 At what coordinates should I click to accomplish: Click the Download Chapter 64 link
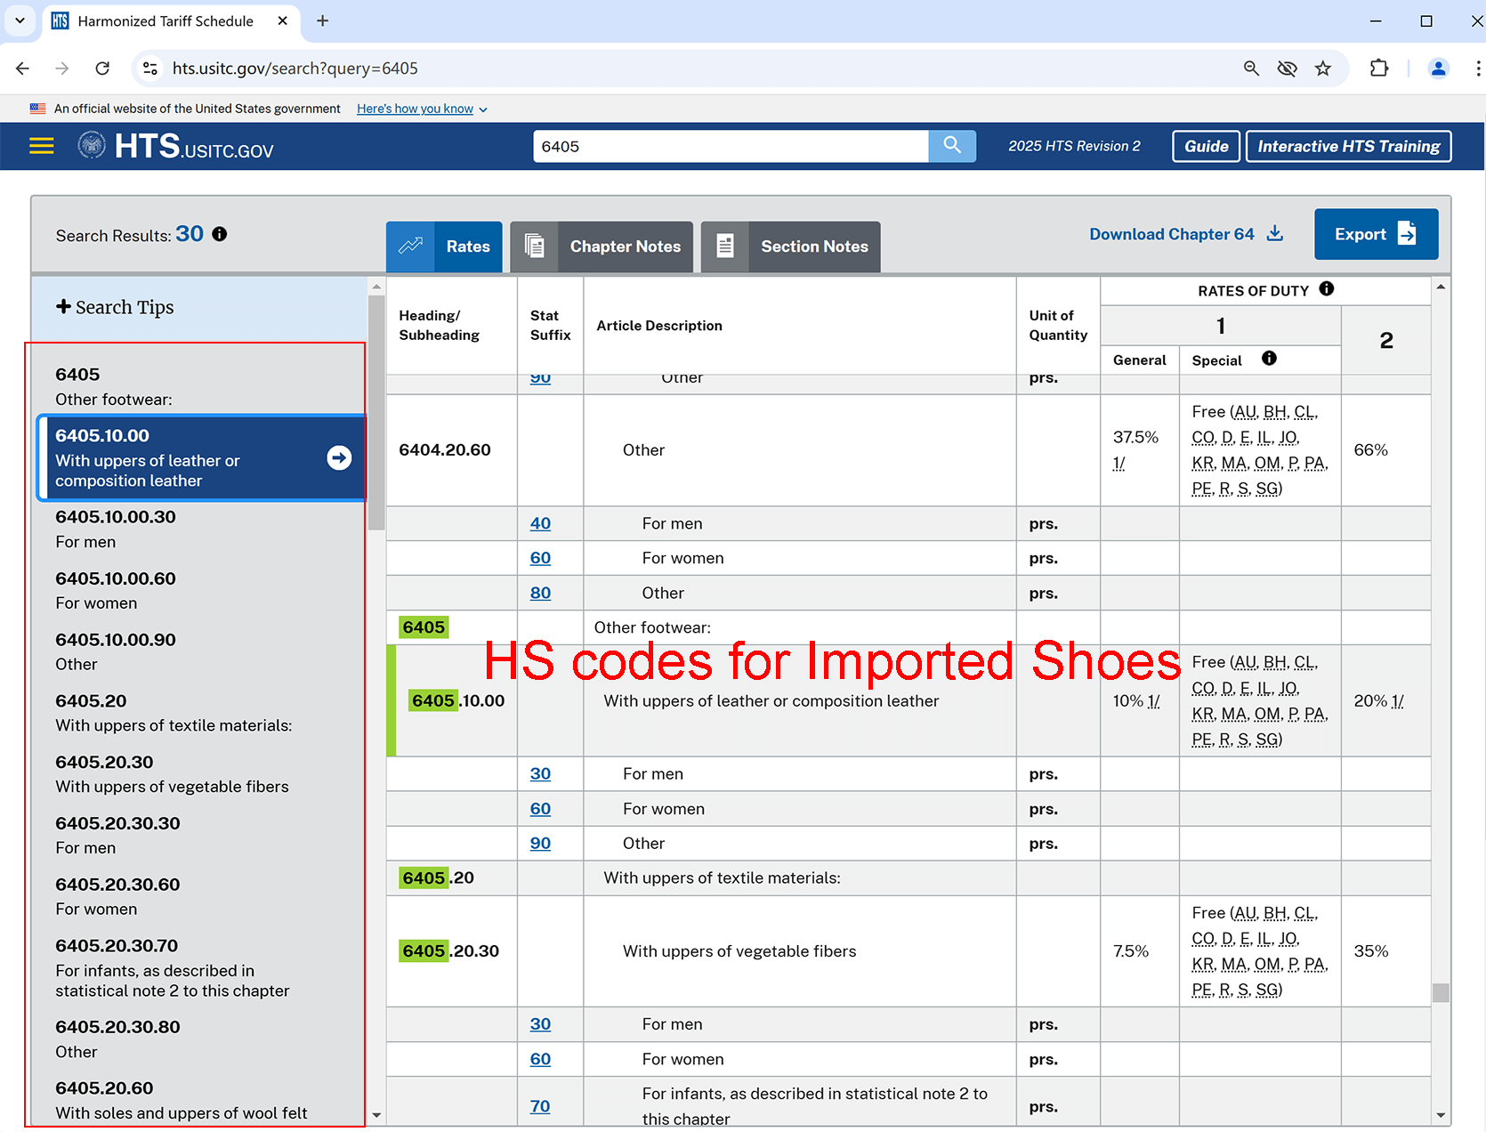[1185, 234]
